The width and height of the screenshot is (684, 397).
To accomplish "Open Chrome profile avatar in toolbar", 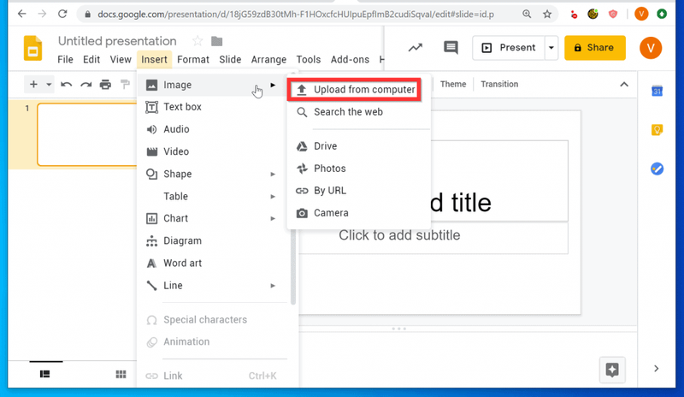I will pyautogui.click(x=641, y=14).
